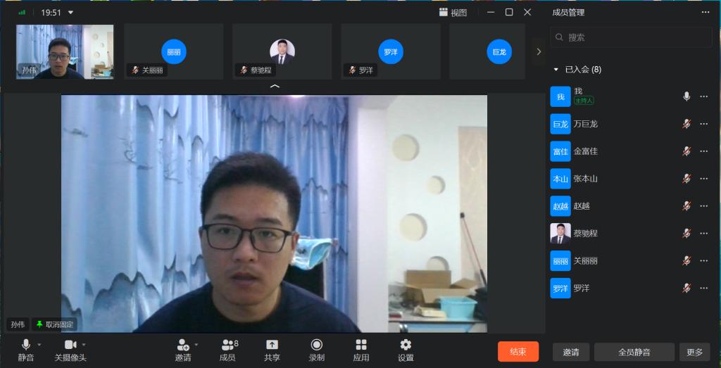The height and width of the screenshot is (368, 721).
Task: Open more options menu in 成员管理 header
Action: coord(706,12)
